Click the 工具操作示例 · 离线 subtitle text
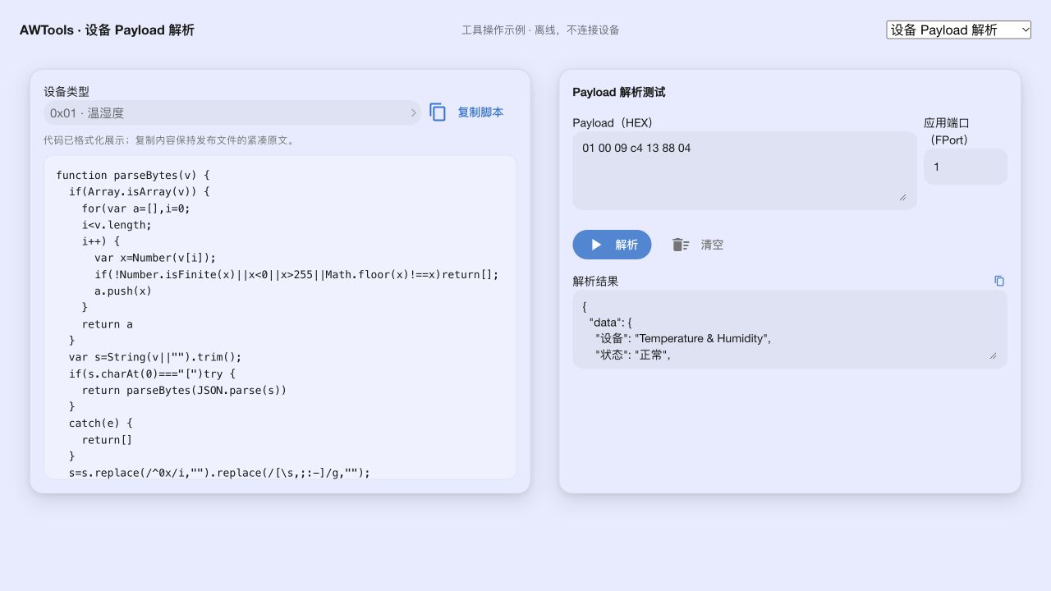This screenshot has width=1051, height=591. coord(540,30)
